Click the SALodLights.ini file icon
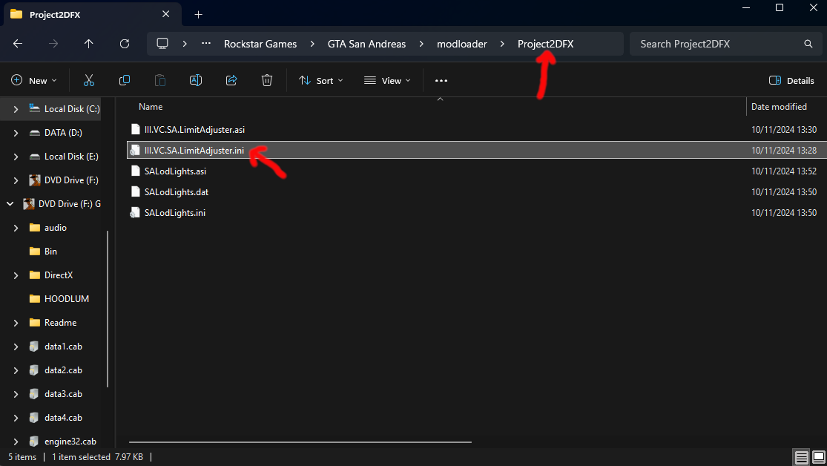 pos(136,213)
